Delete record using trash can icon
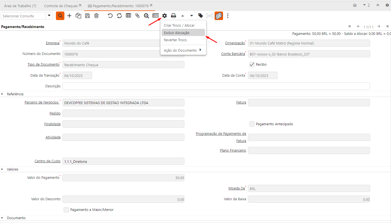Screen dimensions: 391x223 click(96, 16)
